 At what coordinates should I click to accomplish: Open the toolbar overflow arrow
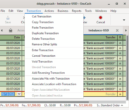[x=124, y=20]
